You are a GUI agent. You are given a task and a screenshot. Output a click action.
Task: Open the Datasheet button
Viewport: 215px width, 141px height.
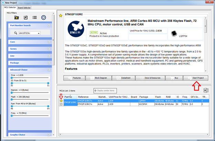coord(124,78)
